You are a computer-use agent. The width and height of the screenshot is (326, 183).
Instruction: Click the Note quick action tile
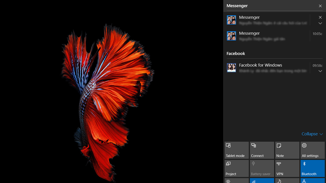point(287,150)
